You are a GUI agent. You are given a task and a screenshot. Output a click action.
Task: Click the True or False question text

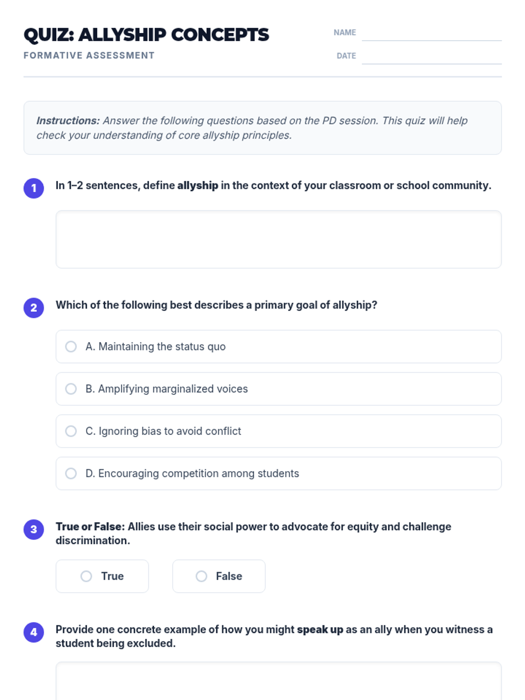(x=253, y=533)
